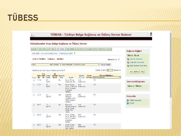Open the Toplu Katalog tab
This screenshot has height=136, width=181.
click(42, 49)
